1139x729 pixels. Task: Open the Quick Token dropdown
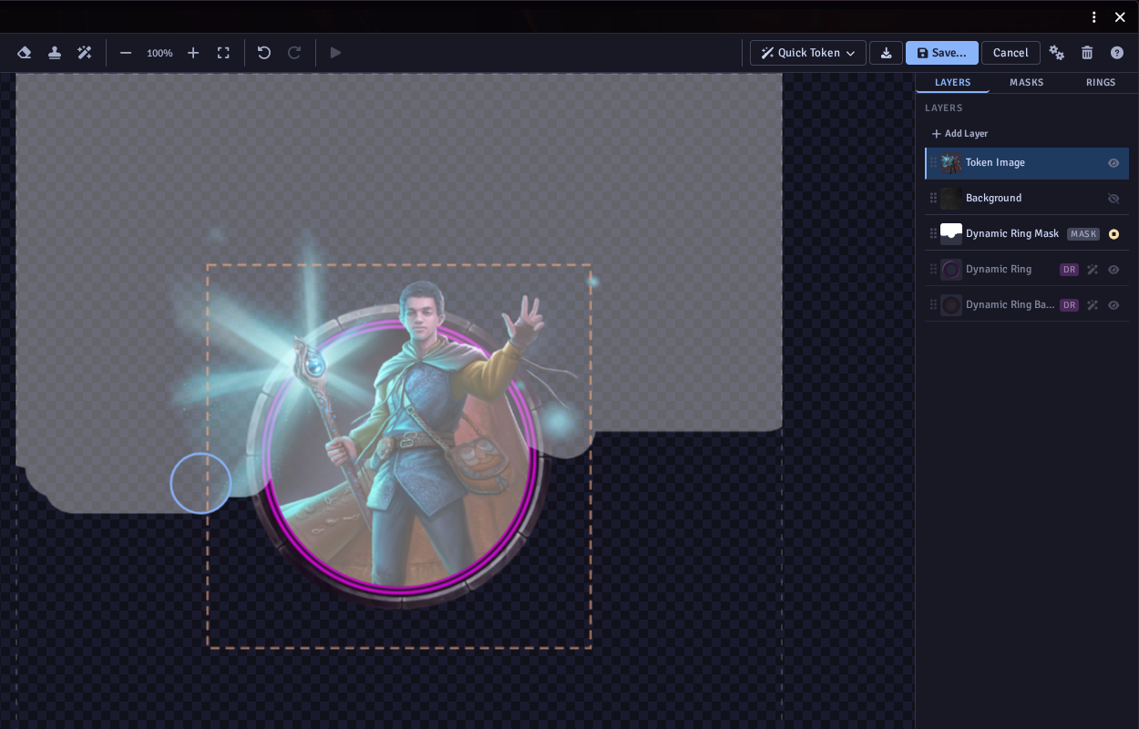click(808, 53)
